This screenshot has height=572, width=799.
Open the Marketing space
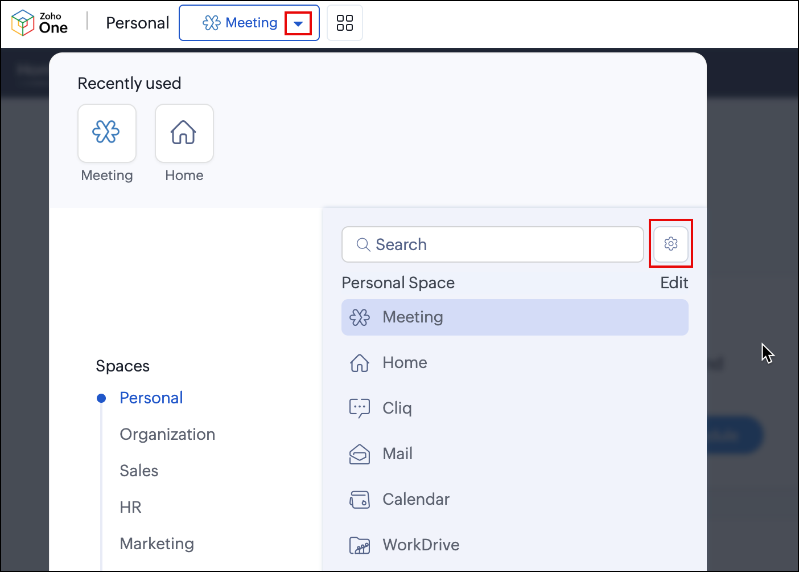click(x=156, y=544)
